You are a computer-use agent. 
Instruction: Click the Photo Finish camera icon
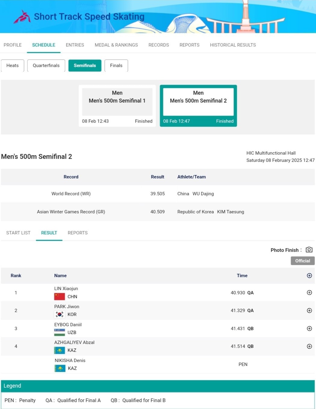tap(309, 250)
